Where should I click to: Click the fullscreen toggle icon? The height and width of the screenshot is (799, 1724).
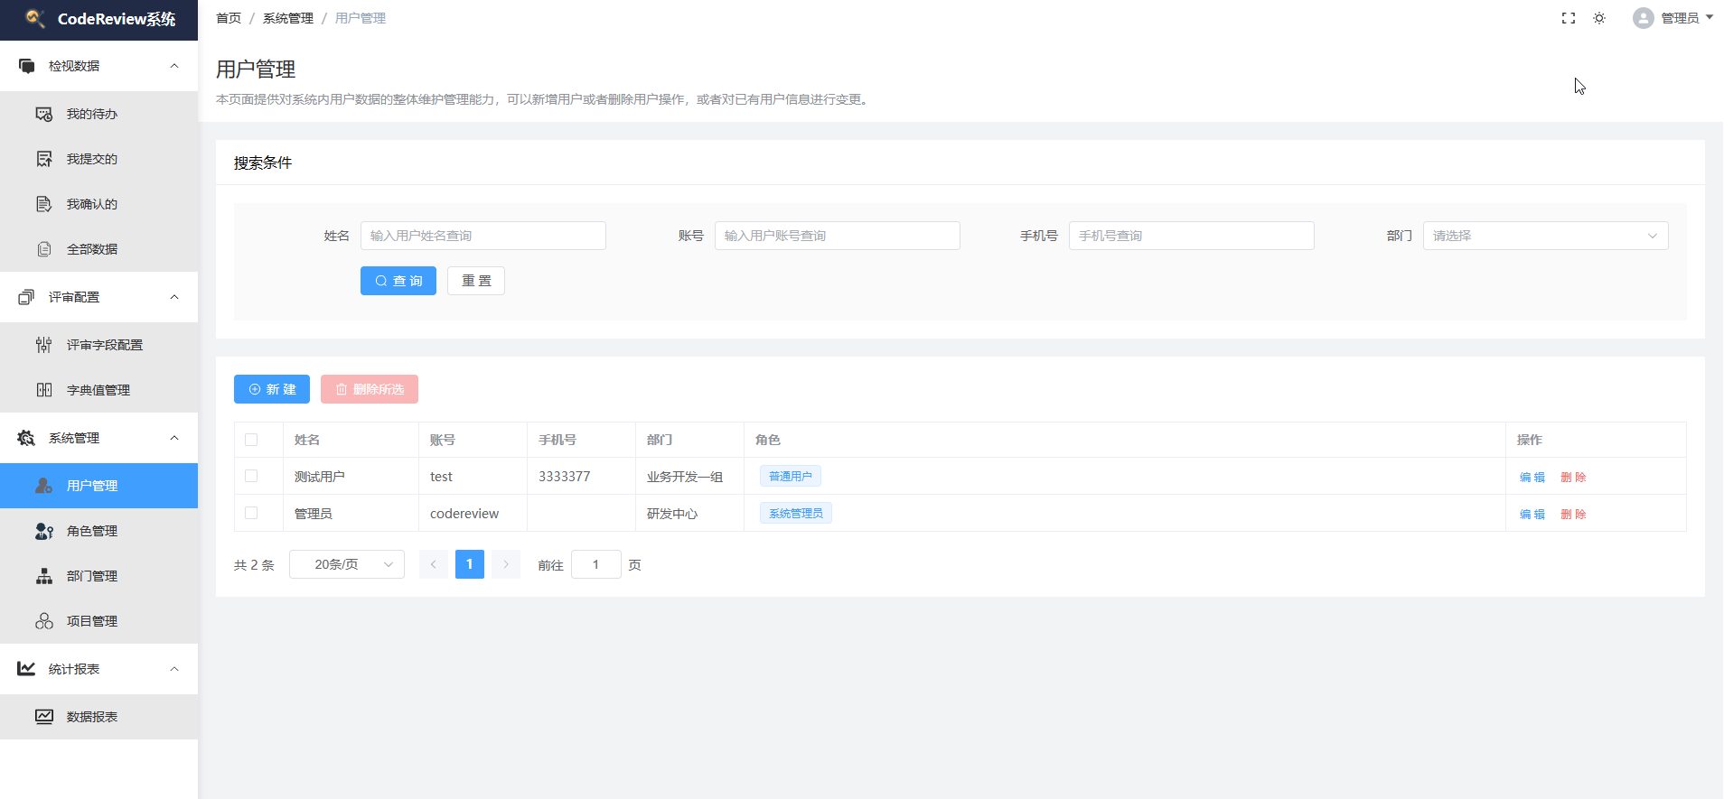[1569, 18]
